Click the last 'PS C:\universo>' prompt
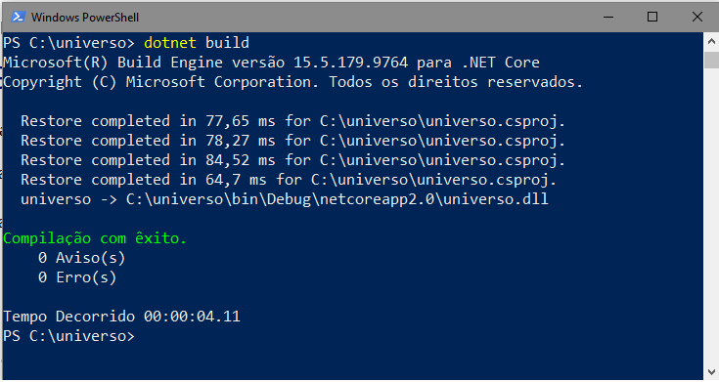 pyautogui.click(x=68, y=336)
